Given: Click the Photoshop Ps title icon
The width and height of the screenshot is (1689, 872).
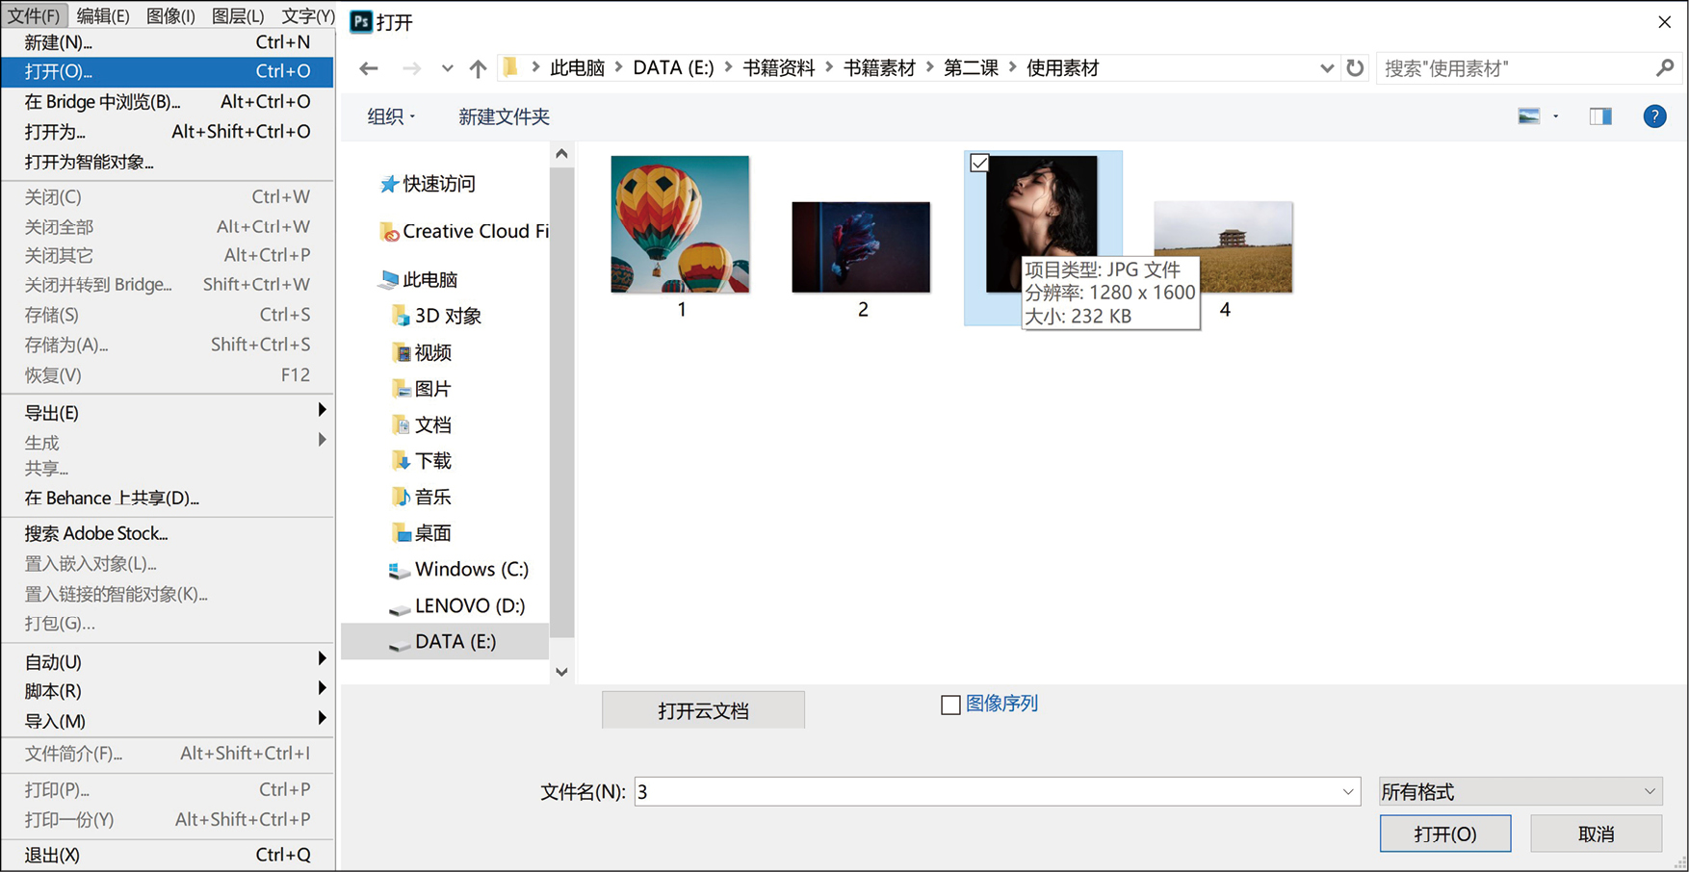Looking at the screenshot, I should (x=361, y=21).
